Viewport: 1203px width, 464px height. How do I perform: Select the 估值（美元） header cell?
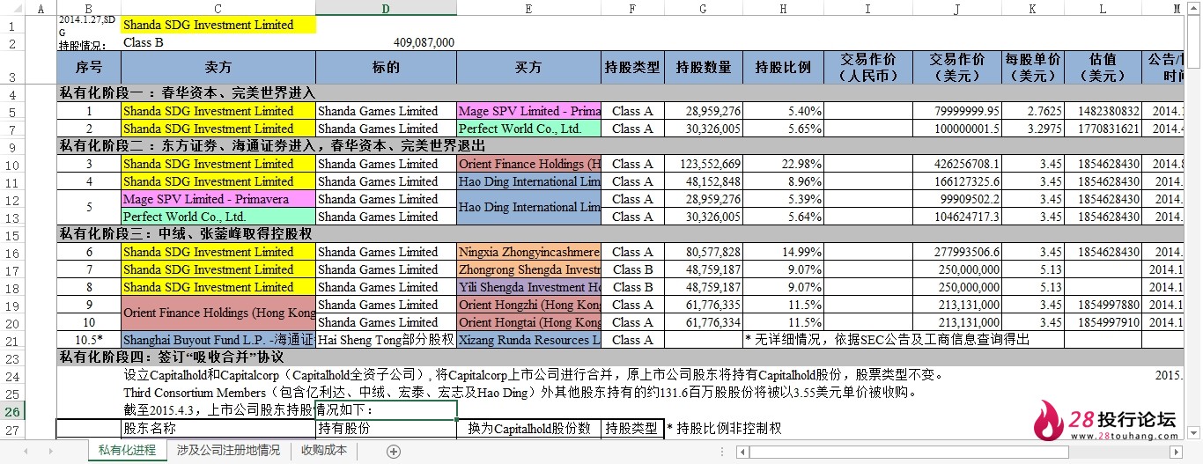click(x=1103, y=68)
